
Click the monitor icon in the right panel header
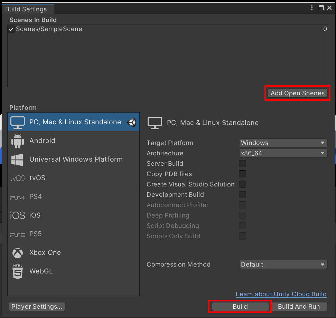[155, 123]
